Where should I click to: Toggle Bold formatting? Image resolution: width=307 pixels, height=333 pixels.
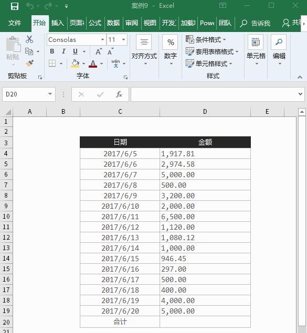(x=52, y=51)
